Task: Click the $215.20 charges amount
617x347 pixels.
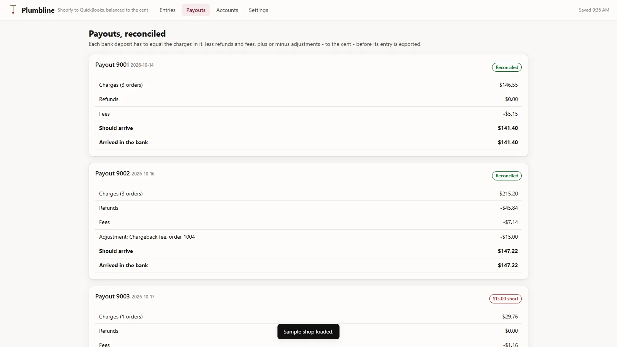Action: pyautogui.click(x=508, y=194)
